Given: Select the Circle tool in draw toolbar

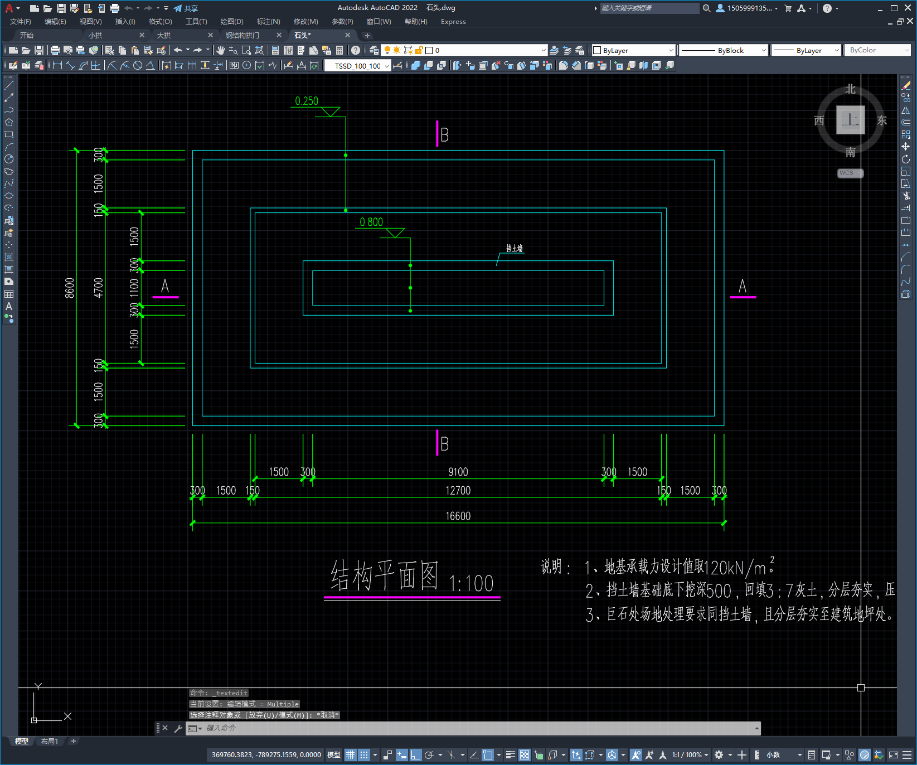Looking at the screenshot, I should pyautogui.click(x=9, y=159).
